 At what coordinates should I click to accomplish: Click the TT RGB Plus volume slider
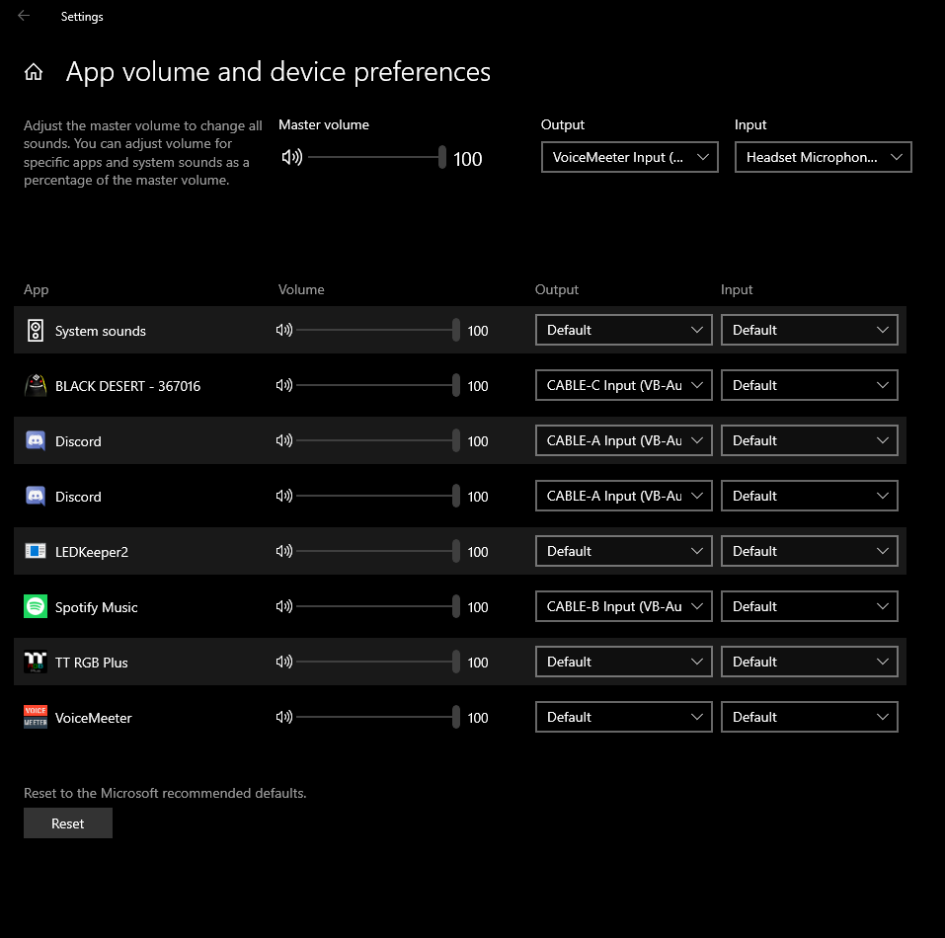[378, 662]
